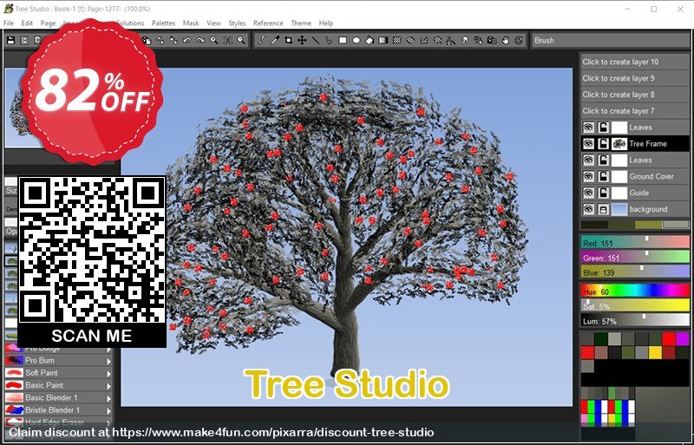This screenshot has width=694, height=445.
Task: Select the checkerboard pattern fill tool
Action: 397,40
